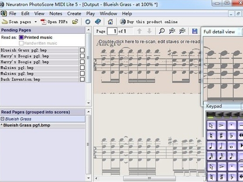The image size is (243, 182).
Task: Select the flat accidental on the keypad
Action: pyautogui.click(x=231, y=135)
